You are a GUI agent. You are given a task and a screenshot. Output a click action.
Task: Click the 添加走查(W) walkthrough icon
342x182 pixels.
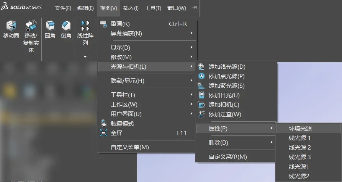point(201,114)
